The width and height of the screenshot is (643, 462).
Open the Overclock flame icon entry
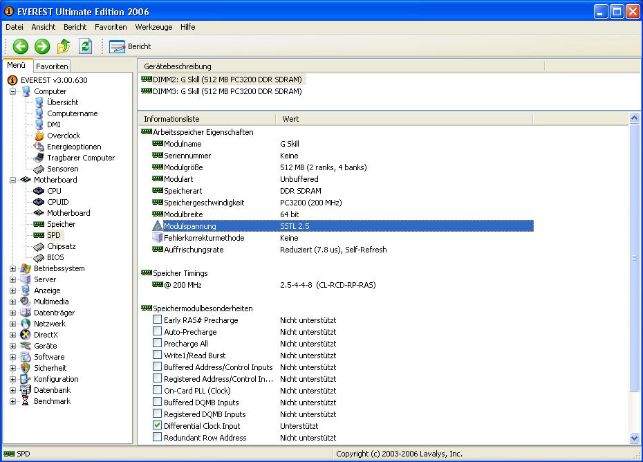point(39,136)
